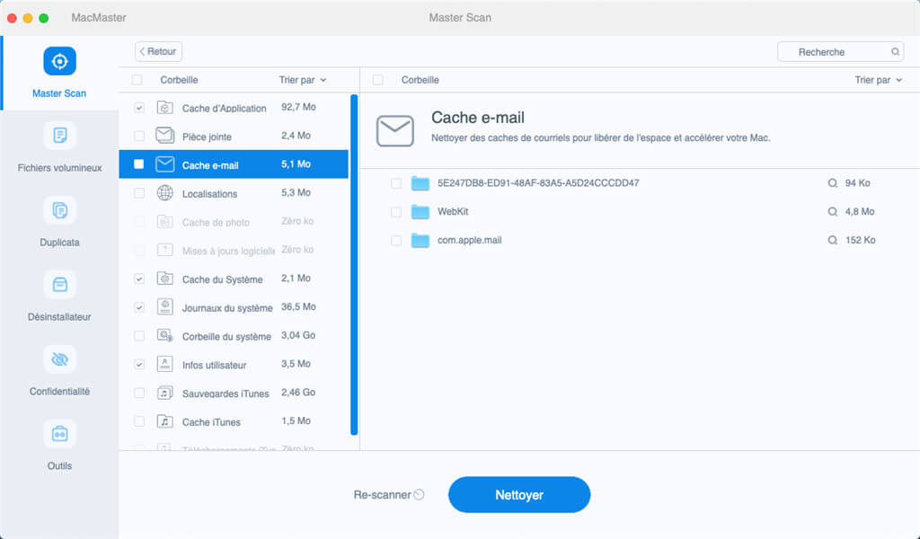Tick the WebKit folder checkbox
The image size is (920, 539).
click(396, 212)
